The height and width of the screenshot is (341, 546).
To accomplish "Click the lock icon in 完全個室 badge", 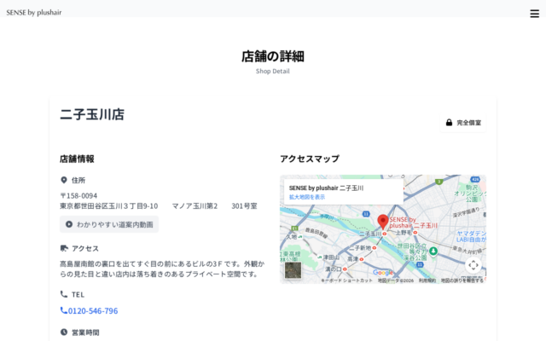I will pyautogui.click(x=449, y=123).
